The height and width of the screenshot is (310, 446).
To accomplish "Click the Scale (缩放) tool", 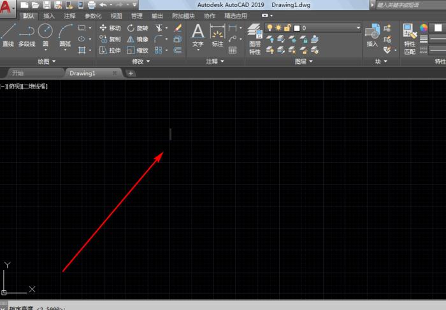I will click(138, 50).
